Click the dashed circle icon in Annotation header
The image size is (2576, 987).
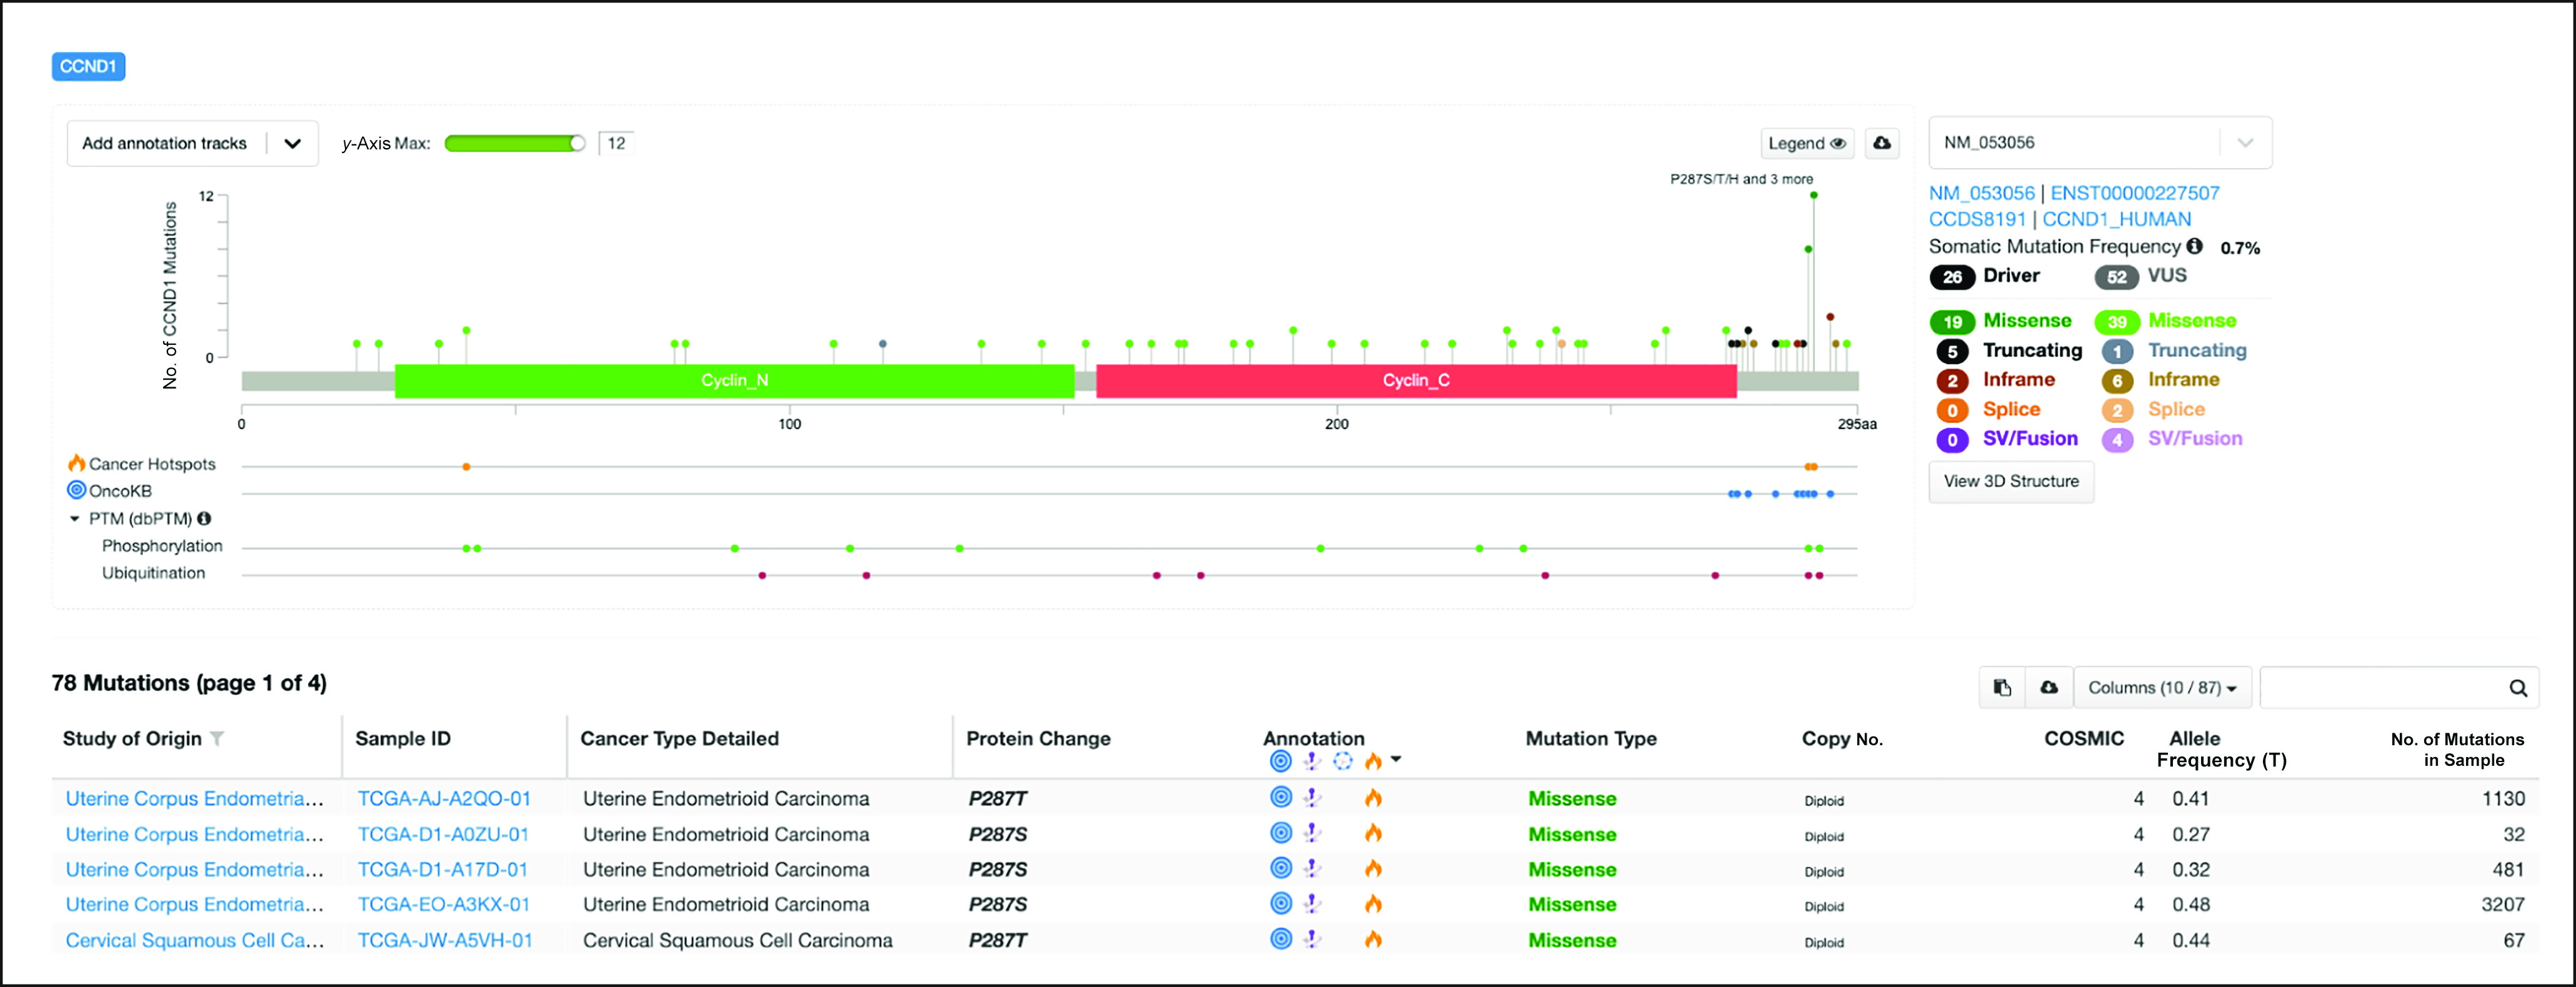(x=1343, y=761)
